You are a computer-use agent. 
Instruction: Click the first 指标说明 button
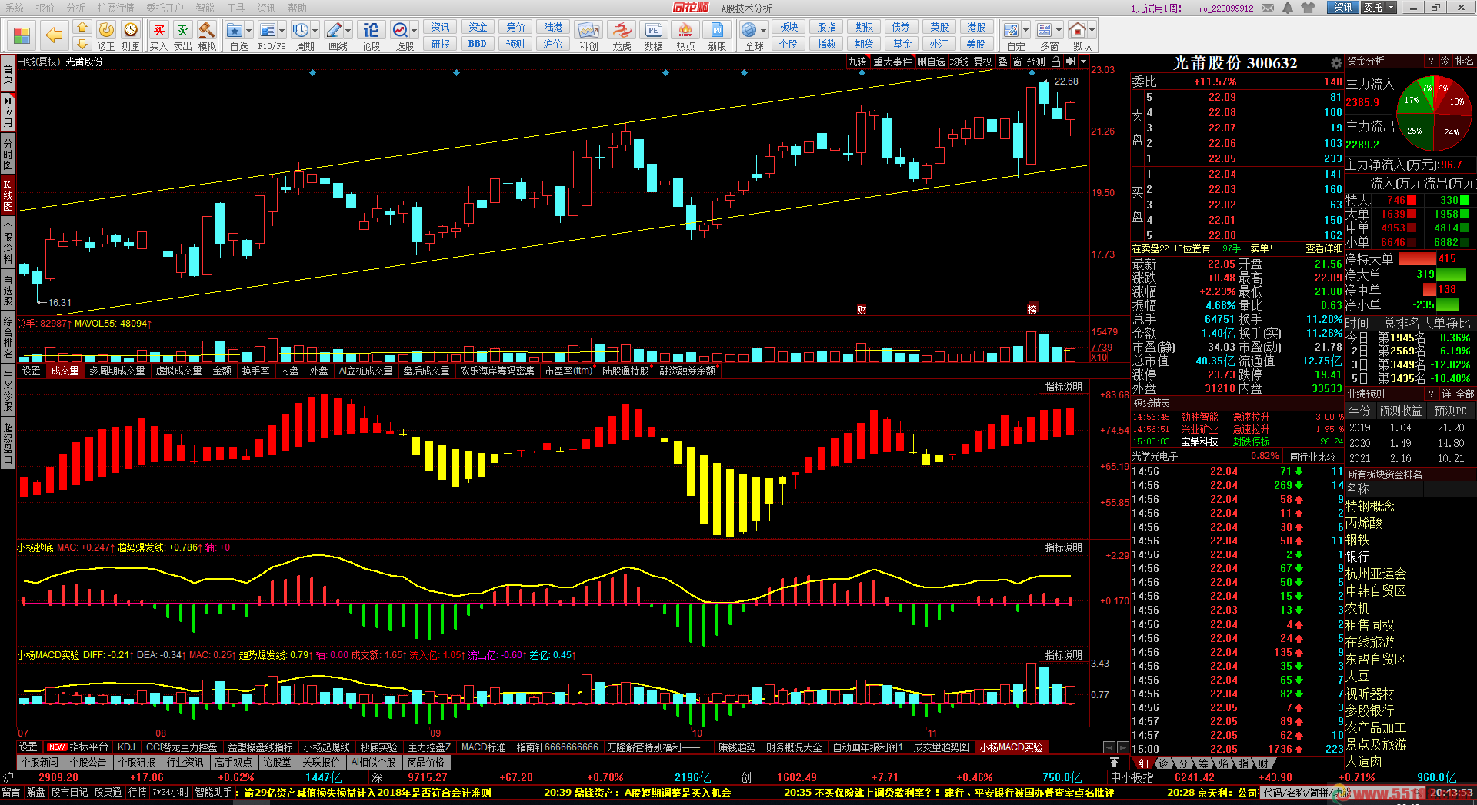click(x=1063, y=387)
